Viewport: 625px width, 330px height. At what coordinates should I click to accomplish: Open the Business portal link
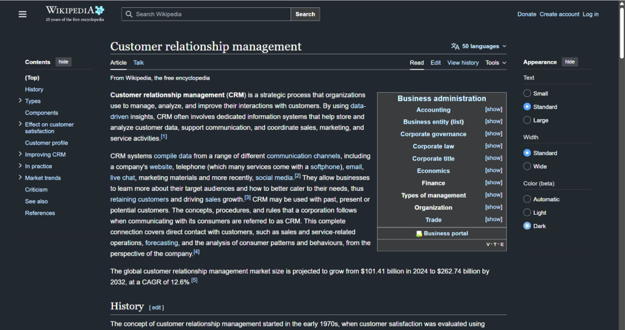point(446,234)
